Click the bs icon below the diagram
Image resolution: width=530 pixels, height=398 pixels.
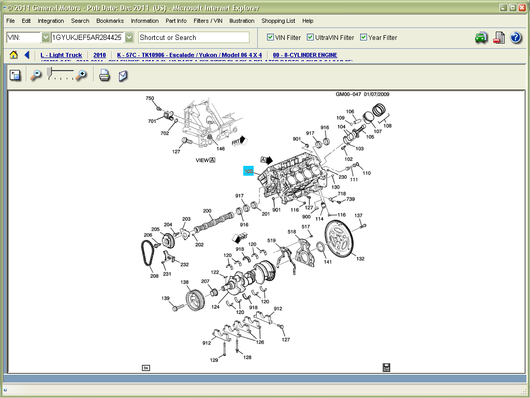pyautogui.click(x=145, y=368)
